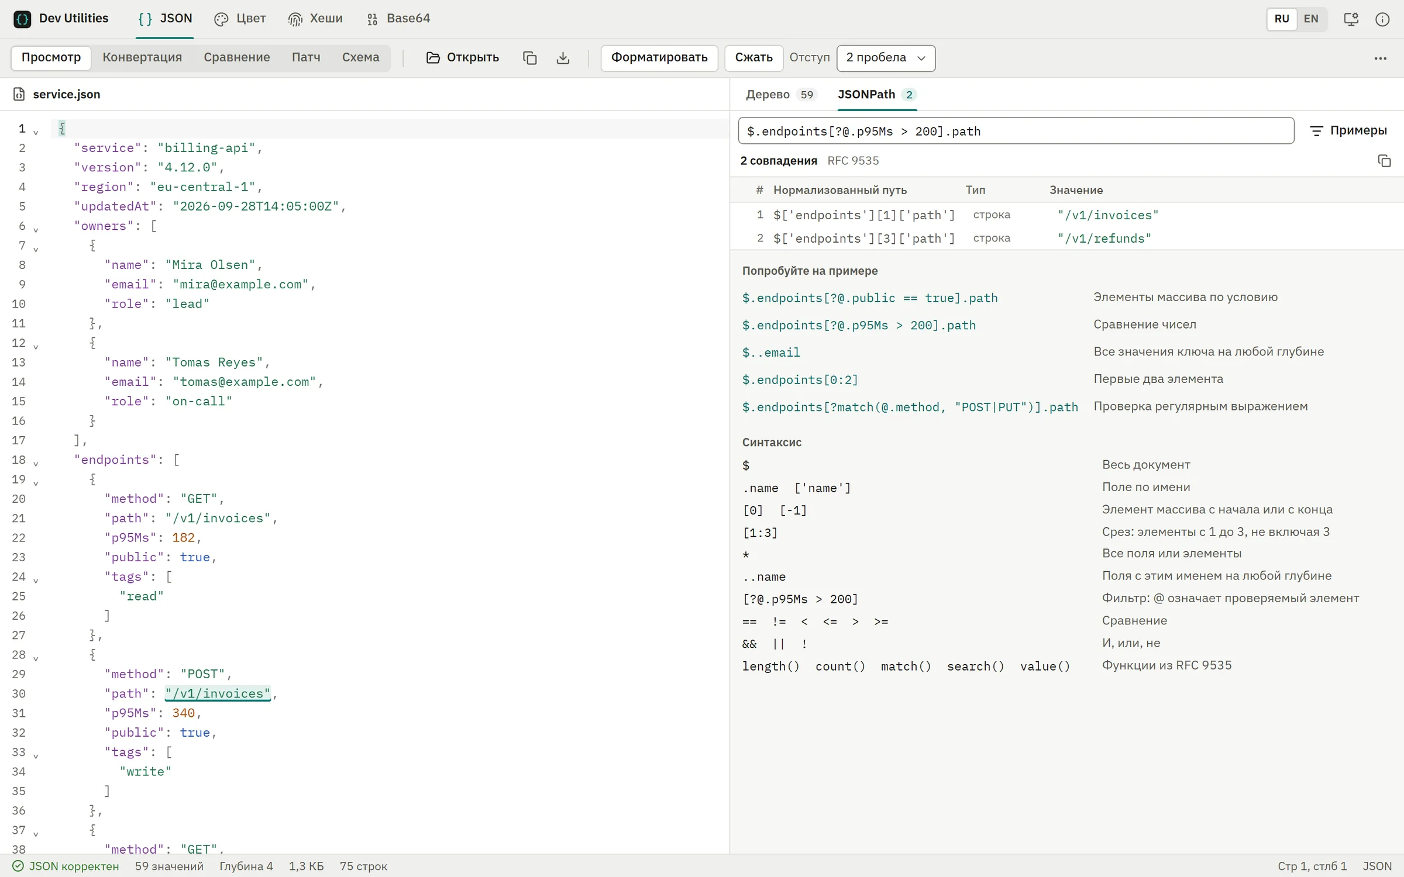Viewport: 1404px width, 877px height.
Task: Open the Отступ 2 пробела dropdown
Action: (x=886, y=58)
